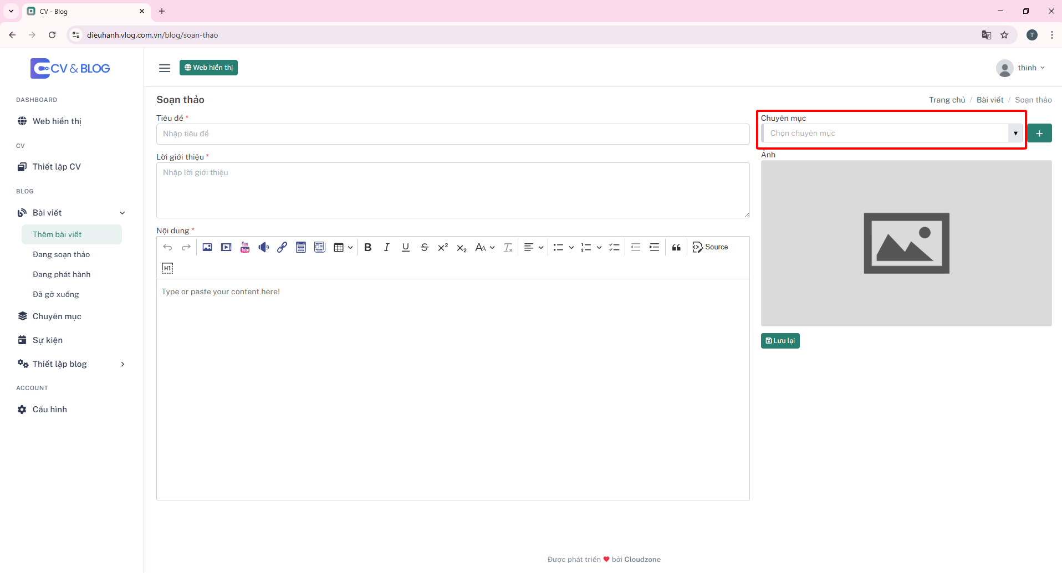1062x573 pixels.
Task: Toggle the sidebar with hamburger icon
Action: [x=165, y=68]
